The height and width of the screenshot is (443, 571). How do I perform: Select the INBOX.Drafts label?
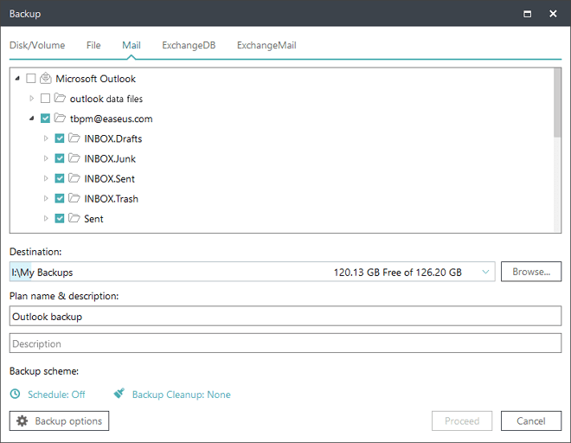tap(113, 138)
